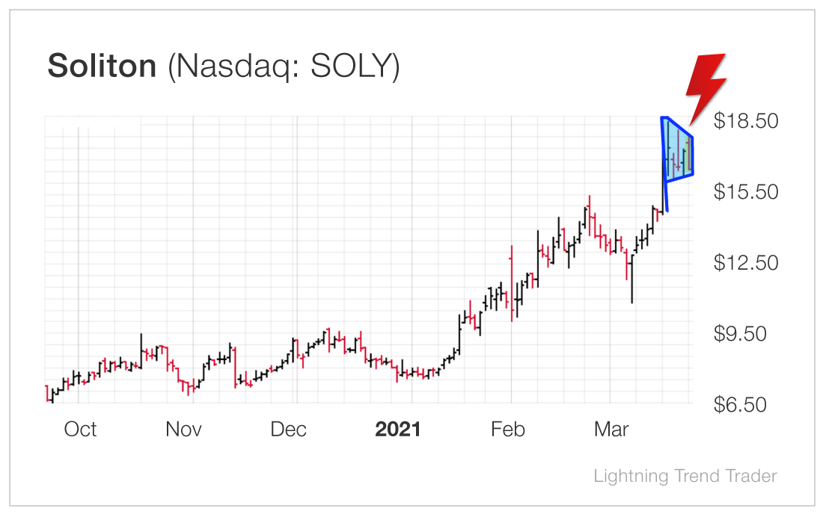823x517 pixels.
Task: Click the Nov month label
Action: click(184, 430)
